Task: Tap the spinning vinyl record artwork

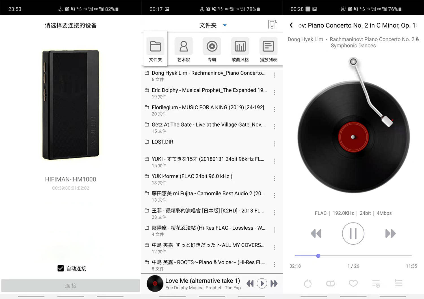Action: 353,137
